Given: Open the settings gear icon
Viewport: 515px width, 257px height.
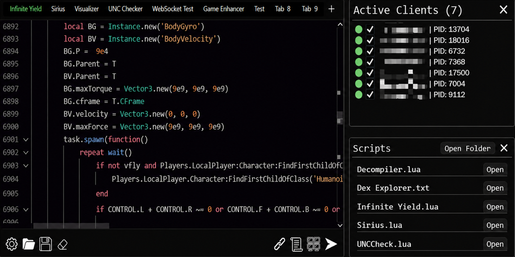Looking at the screenshot, I should pyautogui.click(x=12, y=244).
